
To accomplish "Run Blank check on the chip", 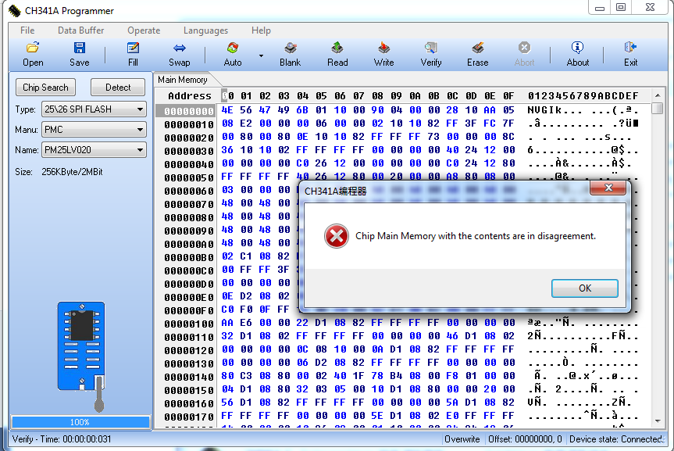I will click(291, 54).
